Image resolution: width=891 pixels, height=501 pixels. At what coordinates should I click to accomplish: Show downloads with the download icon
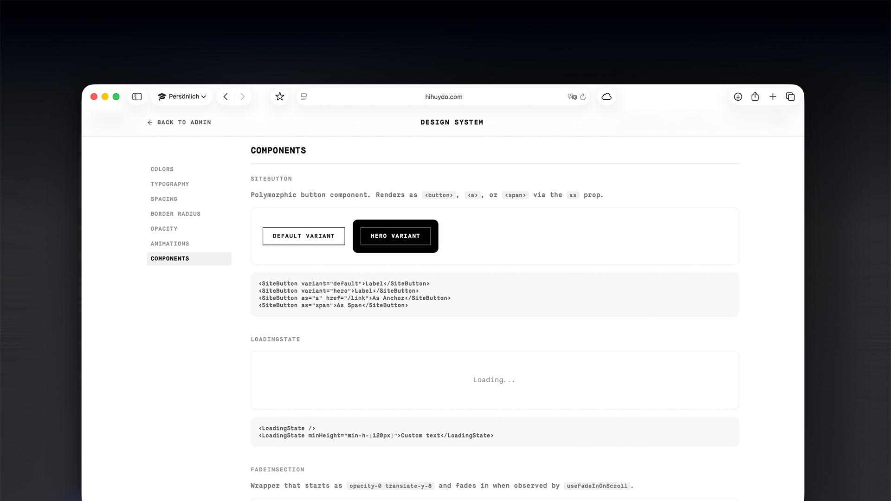738,96
